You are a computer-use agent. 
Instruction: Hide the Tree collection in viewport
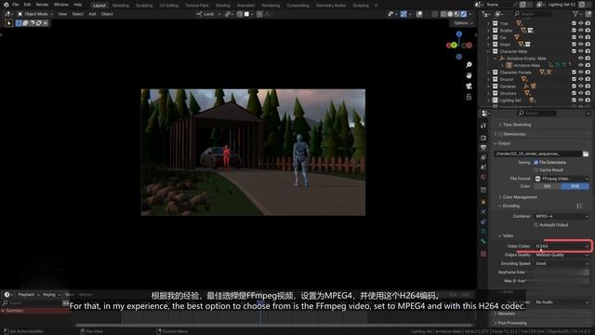(x=580, y=23)
